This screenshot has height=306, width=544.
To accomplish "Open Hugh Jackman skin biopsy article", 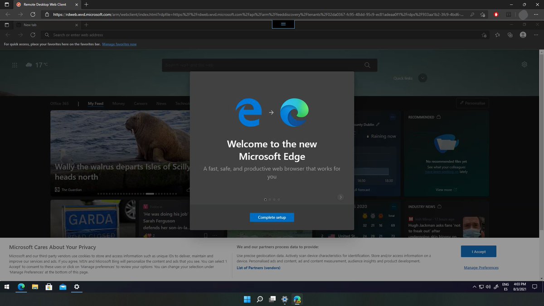I will point(434,231).
